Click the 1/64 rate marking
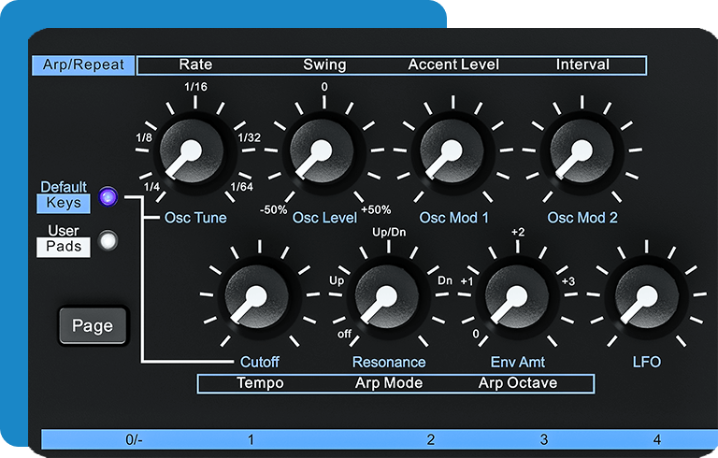Screen dimensions: 718x458 coord(241,186)
